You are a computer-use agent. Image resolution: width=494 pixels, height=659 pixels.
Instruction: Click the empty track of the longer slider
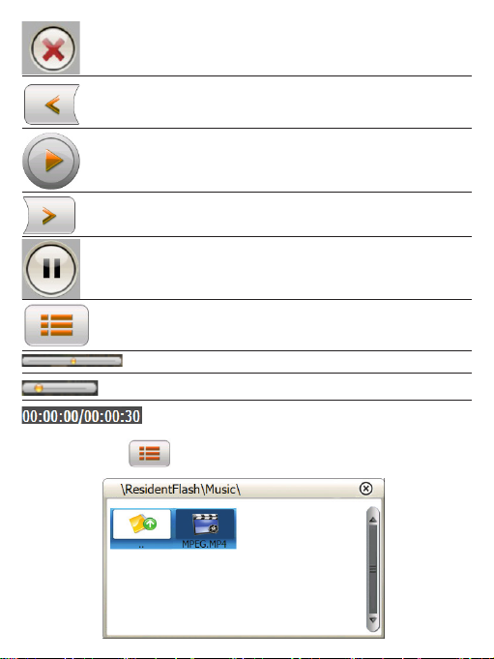coord(100,361)
